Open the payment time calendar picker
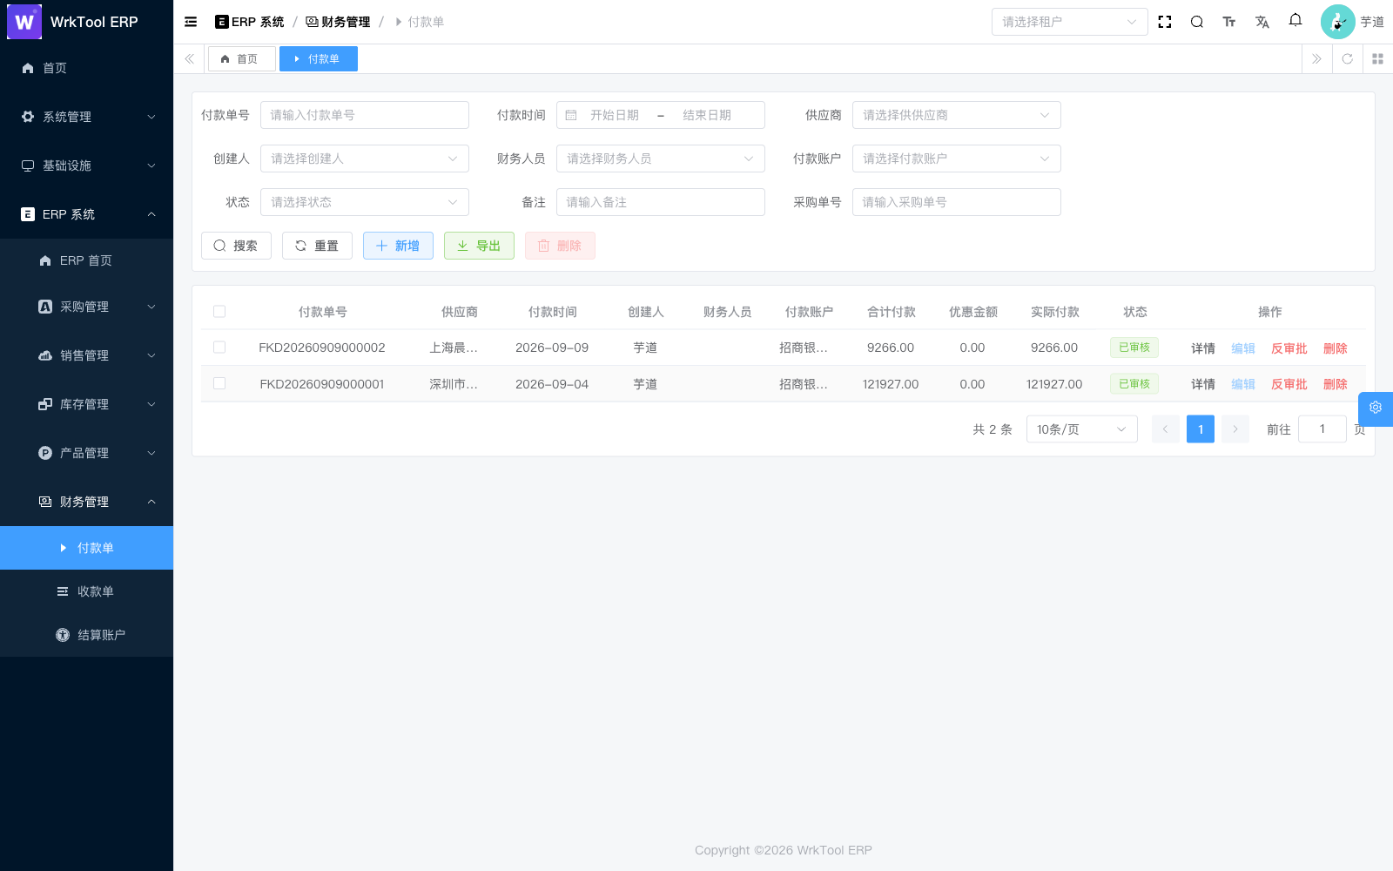This screenshot has height=871, width=1393. (660, 115)
